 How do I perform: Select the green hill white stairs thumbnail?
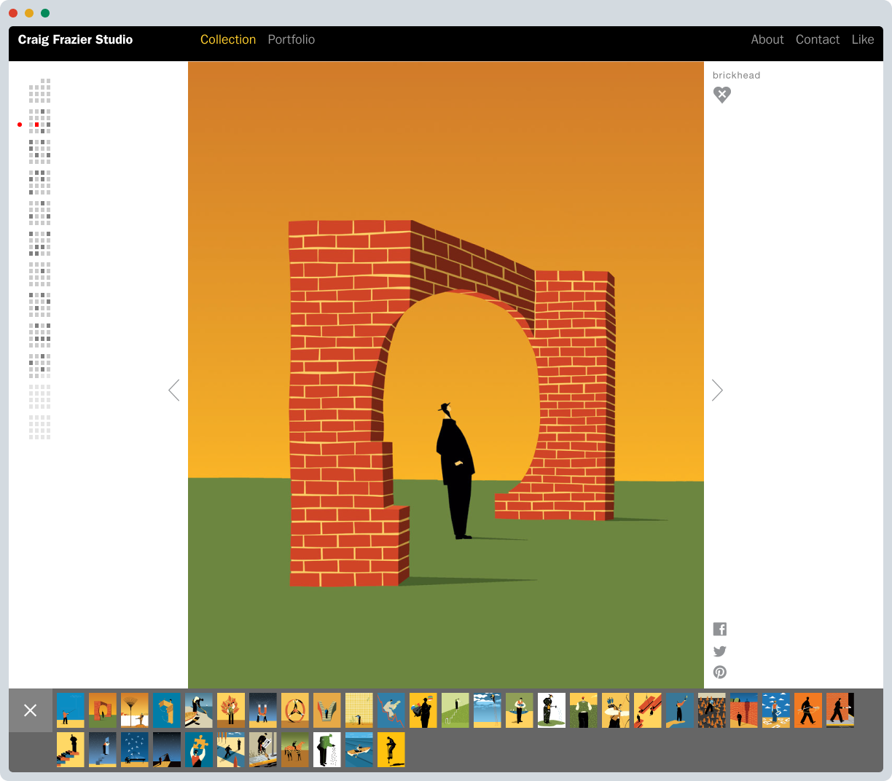click(455, 710)
